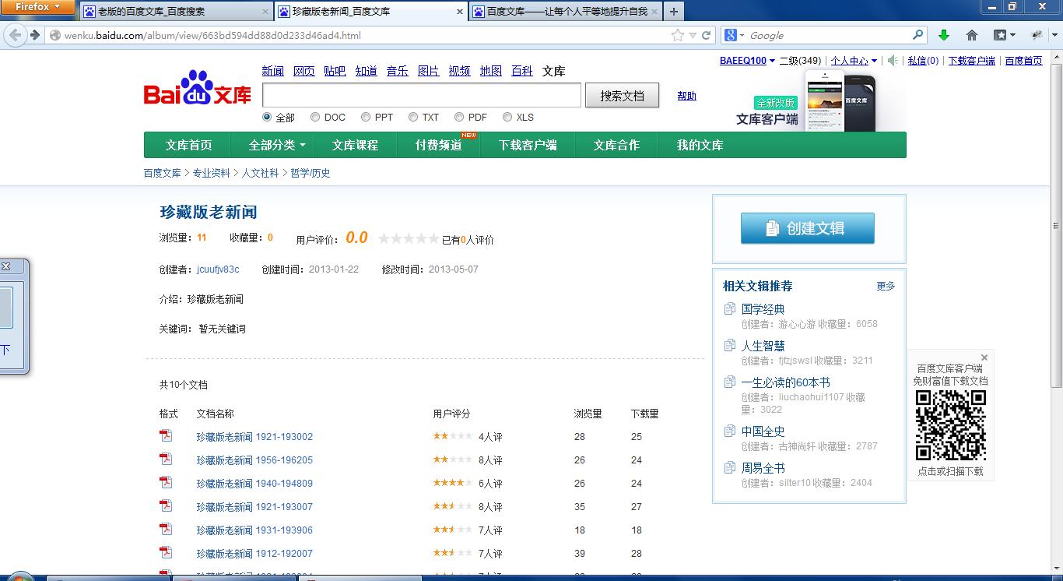Open the URL history dropdown arrow
The height and width of the screenshot is (581, 1063).
[693, 35]
